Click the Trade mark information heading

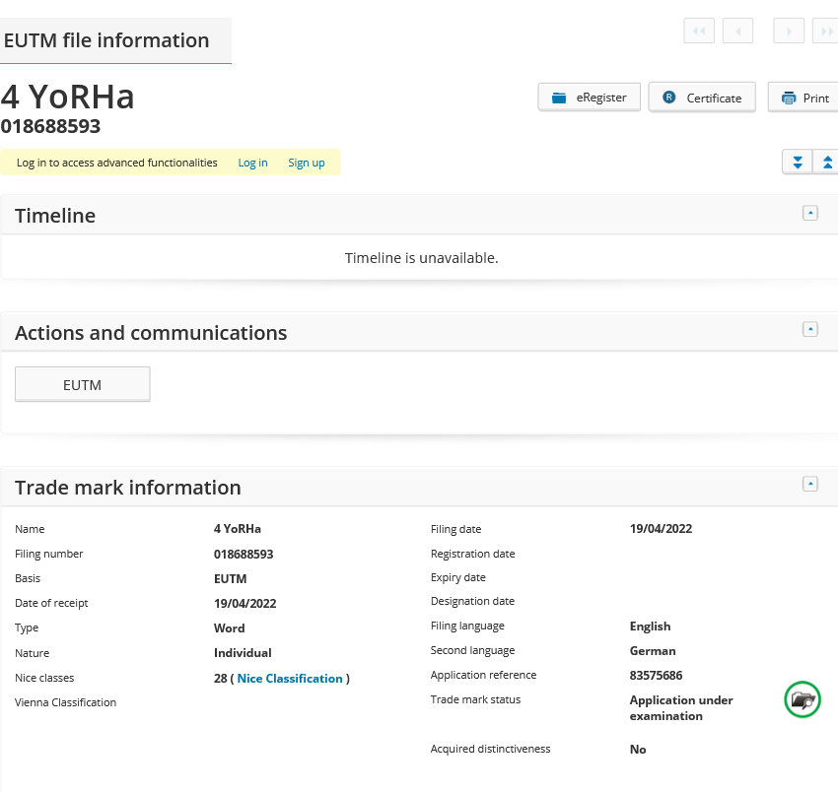[128, 488]
